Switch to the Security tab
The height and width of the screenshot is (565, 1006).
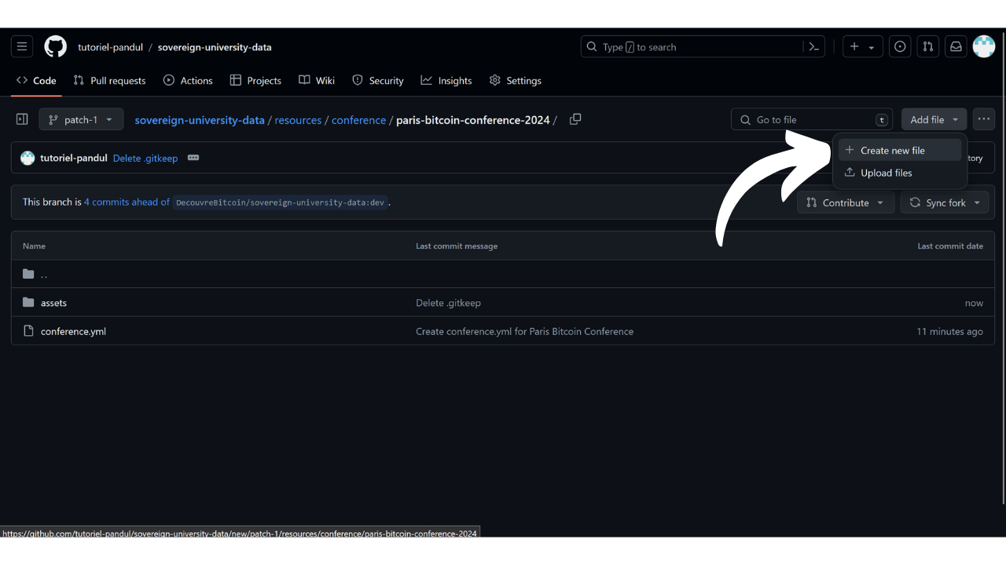pos(378,80)
